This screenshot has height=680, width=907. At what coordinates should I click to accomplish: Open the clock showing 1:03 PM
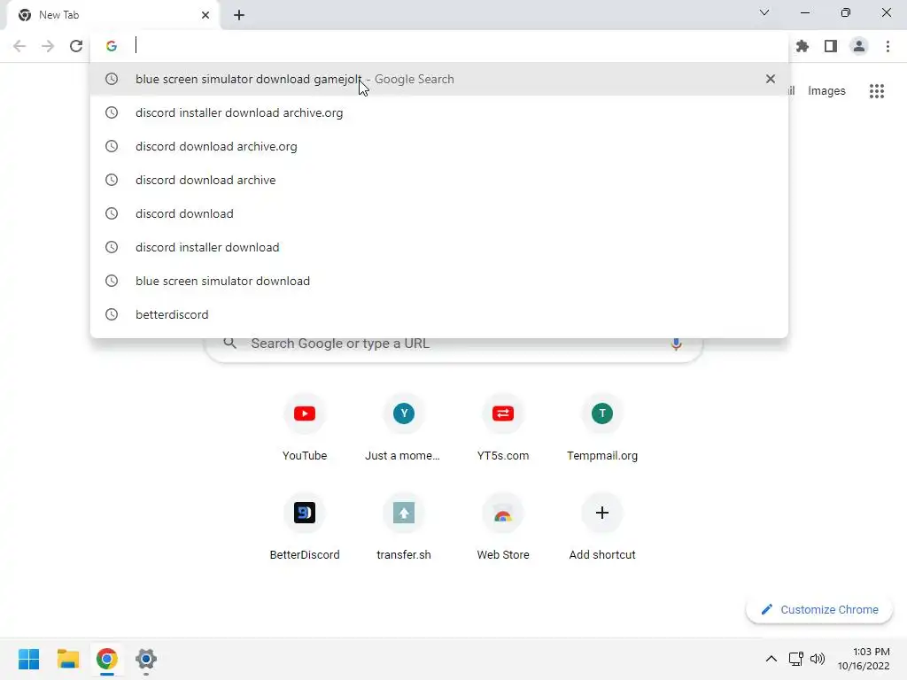[864, 659]
